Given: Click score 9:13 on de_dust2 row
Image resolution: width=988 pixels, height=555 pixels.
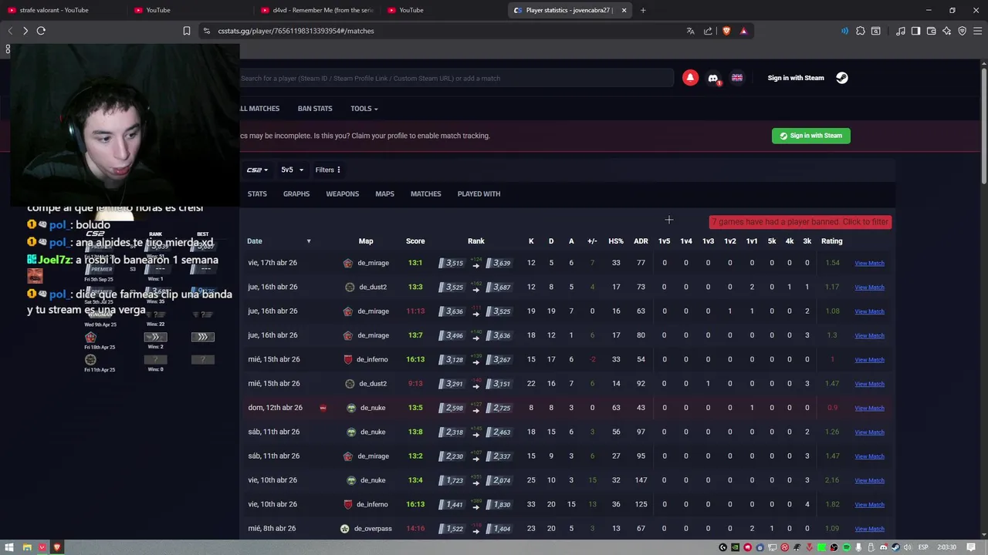Looking at the screenshot, I should click(x=415, y=384).
